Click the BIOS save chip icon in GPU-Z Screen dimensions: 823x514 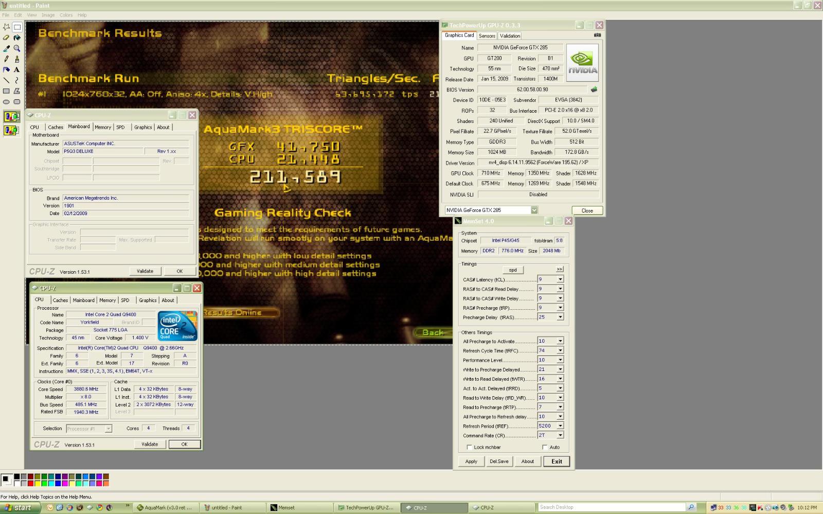[594, 90]
